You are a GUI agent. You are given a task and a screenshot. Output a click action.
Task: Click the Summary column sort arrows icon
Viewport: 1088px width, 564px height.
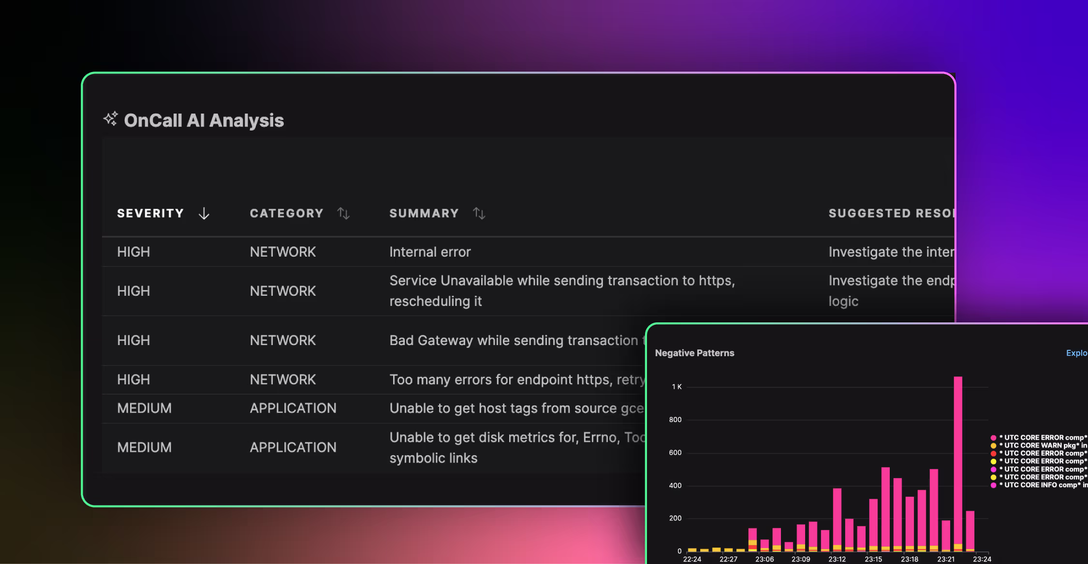click(x=479, y=213)
